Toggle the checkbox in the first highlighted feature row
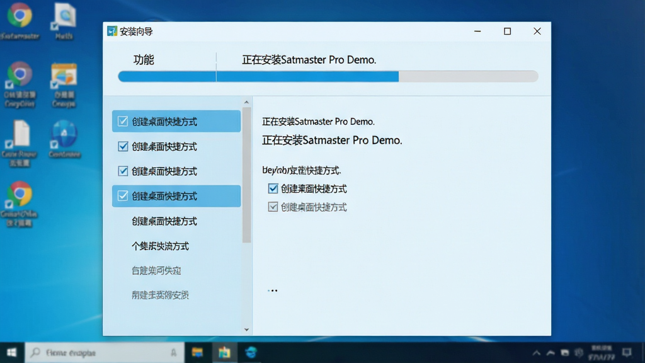Screen dimensions: 645x363 [x=123, y=122]
